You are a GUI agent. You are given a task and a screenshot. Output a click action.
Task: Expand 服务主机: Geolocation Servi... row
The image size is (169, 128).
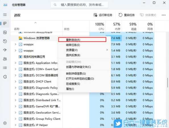(15, 112)
